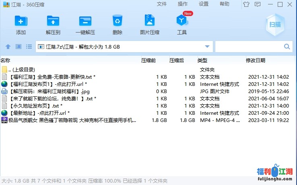This screenshot has height=185, width=297.
Task: Select 【永久地址发布页】.txt file name
Action: pyautogui.click(x=35, y=106)
